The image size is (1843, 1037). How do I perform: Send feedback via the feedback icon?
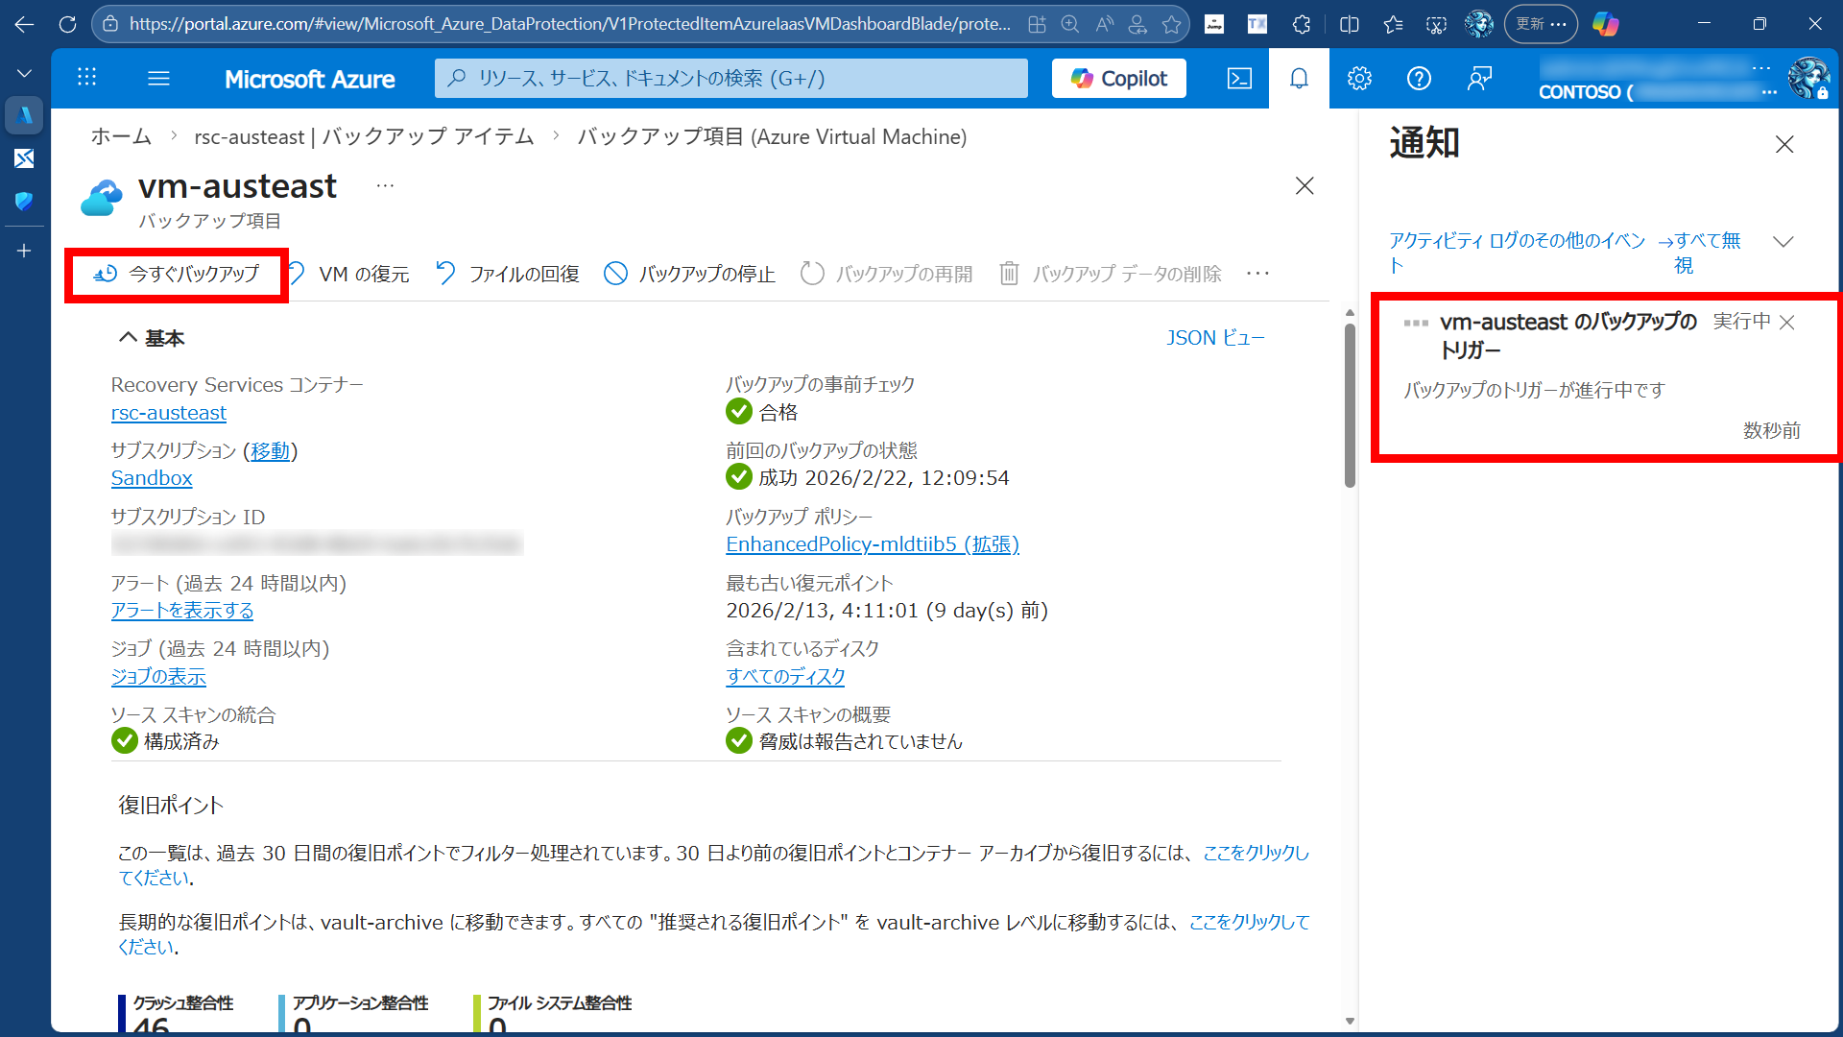coord(1479,78)
